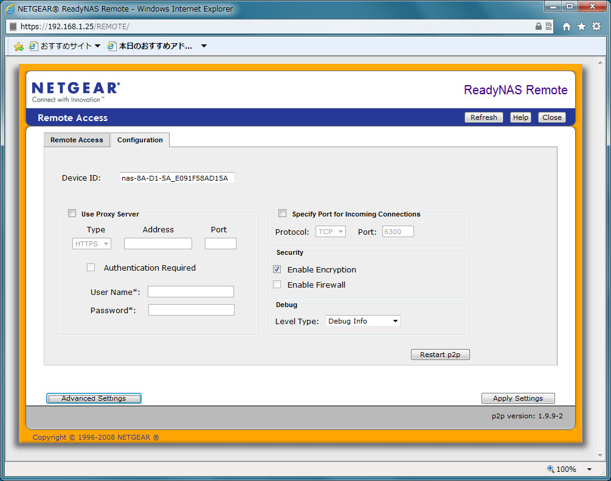611x481 pixels.
Task: Expand the zoom level dropdown arrow
Action: [x=589, y=469]
